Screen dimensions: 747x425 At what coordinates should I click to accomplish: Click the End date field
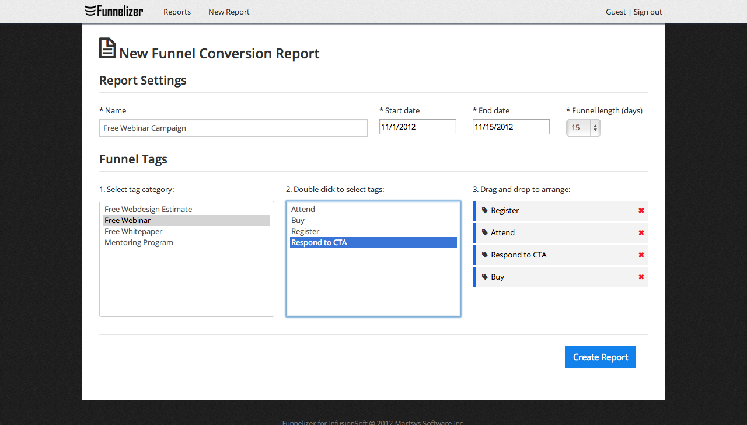(511, 127)
